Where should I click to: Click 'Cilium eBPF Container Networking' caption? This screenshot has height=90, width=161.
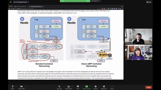91,65
